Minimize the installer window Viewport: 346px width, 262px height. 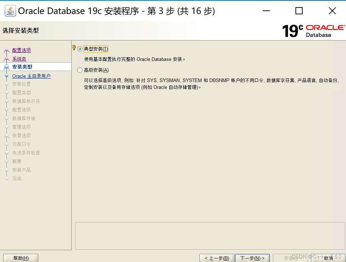(266, 11)
